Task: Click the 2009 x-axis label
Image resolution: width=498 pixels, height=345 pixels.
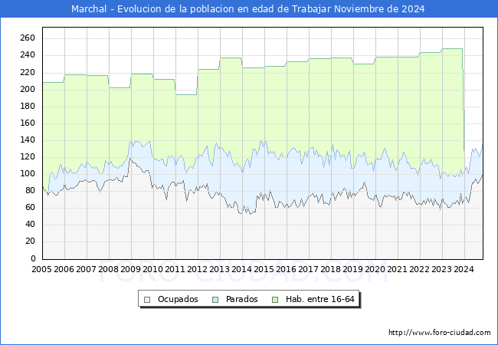Action: click(x=131, y=269)
